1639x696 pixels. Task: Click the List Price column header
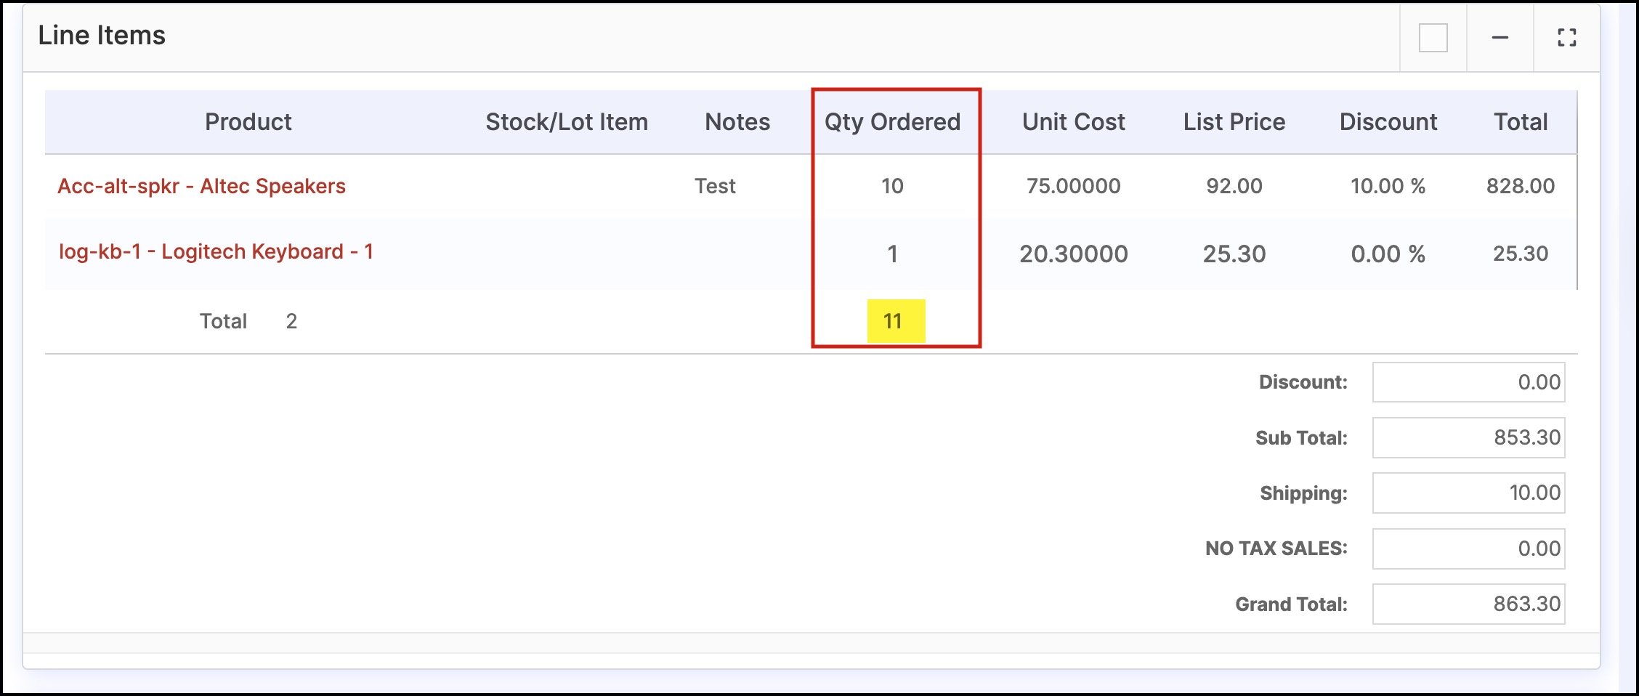[1234, 122]
